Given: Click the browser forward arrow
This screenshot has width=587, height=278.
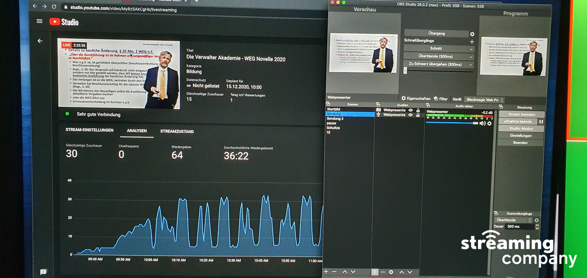Looking at the screenshot, I should click(x=44, y=6).
